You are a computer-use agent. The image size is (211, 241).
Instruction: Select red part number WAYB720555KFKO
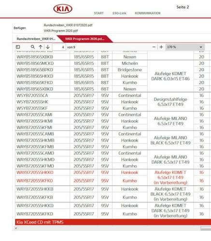[35, 181]
